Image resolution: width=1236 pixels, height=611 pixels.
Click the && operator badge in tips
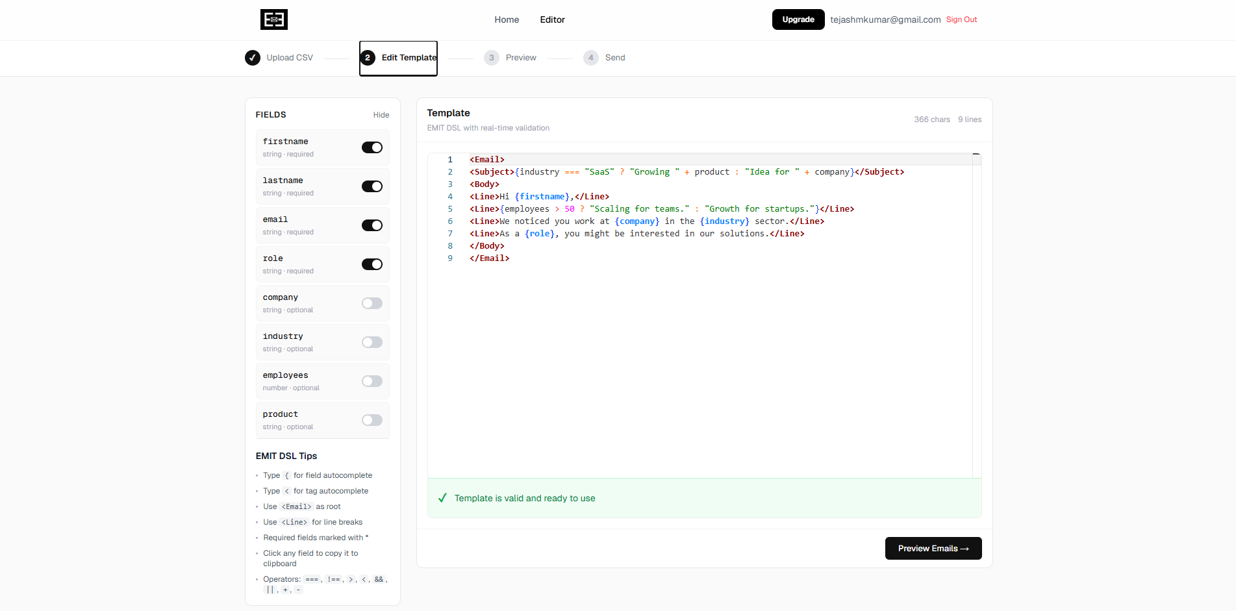pos(379,579)
